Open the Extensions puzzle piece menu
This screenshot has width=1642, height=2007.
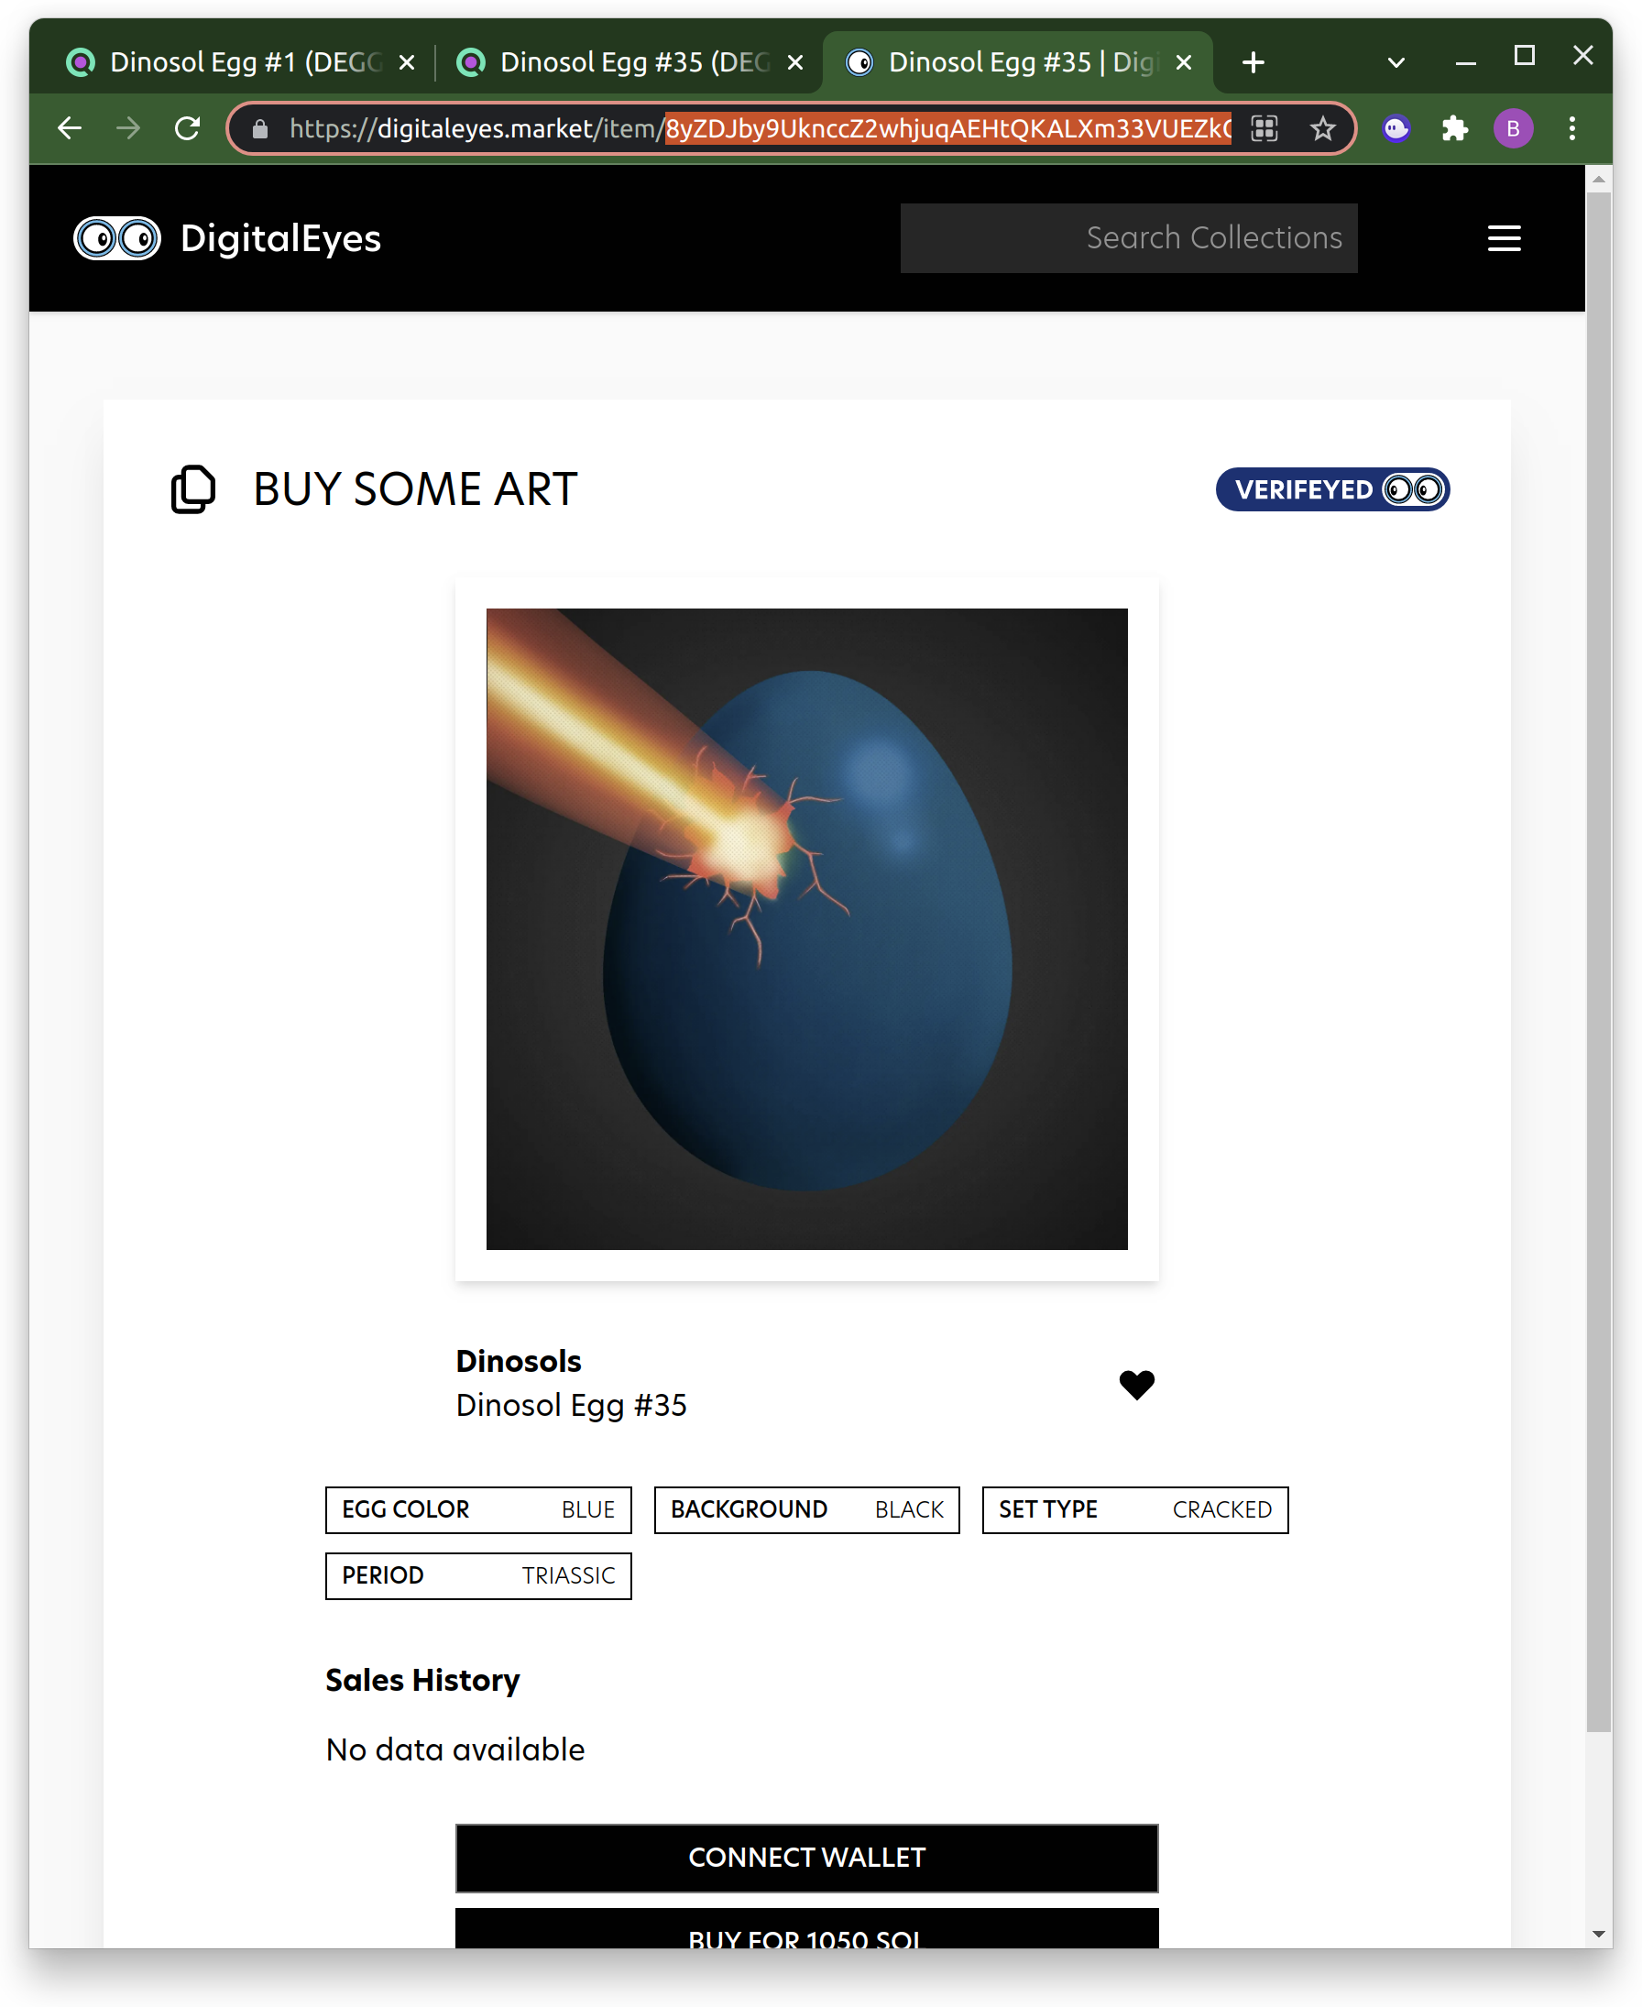pos(1455,127)
